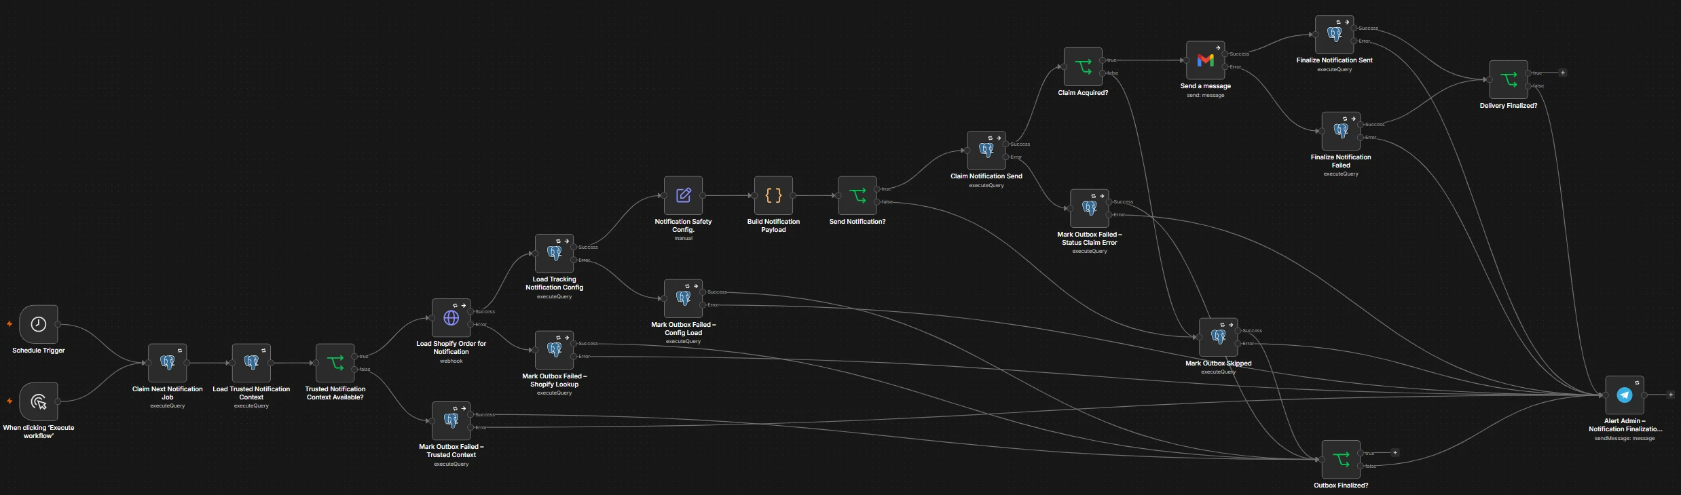Image resolution: width=1681 pixels, height=495 pixels.
Task: Open the Trusted Notification Context Available? IF node
Action: [x=335, y=363]
